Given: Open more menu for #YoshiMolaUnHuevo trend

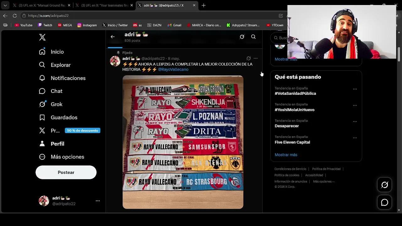Looking at the screenshot, I should tap(355, 105).
